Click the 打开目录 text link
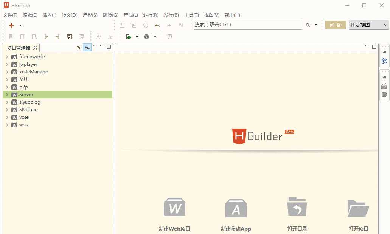 pyautogui.click(x=297, y=229)
